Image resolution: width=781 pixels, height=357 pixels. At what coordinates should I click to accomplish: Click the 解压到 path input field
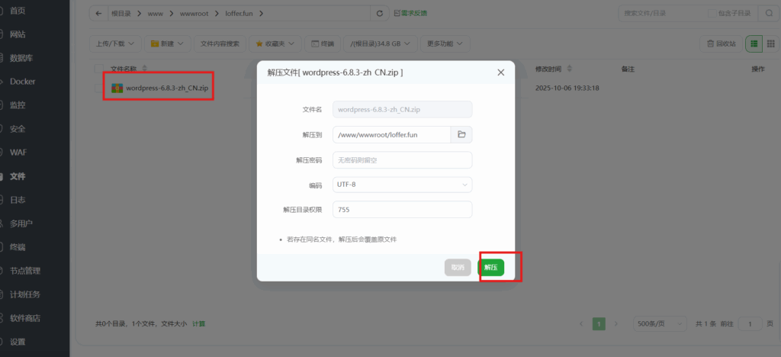pyautogui.click(x=392, y=134)
